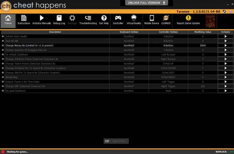This screenshot has height=154, width=234.
Task: Edit modifying value 250 for EXP
Action: point(203,86)
